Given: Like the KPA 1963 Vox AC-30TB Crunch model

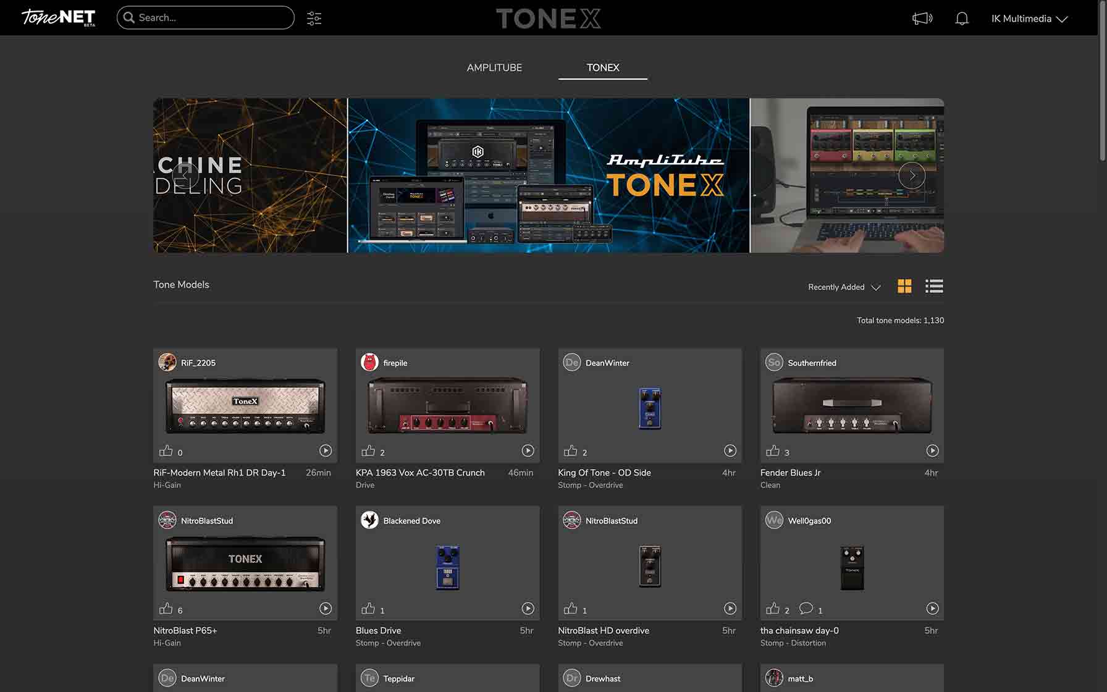Looking at the screenshot, I should click(x=368, y=450).
